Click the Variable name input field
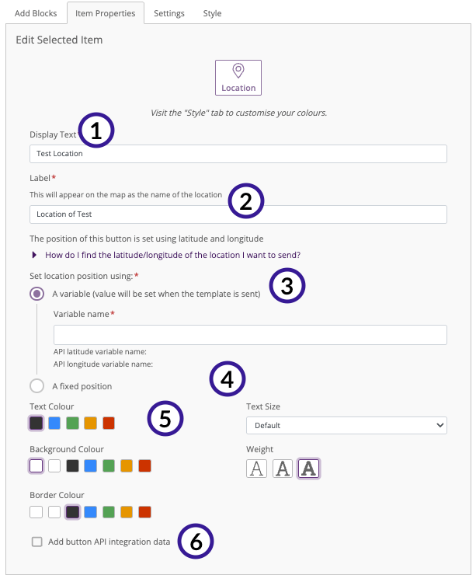The image size is (476, 582). (x=250, y=335)
